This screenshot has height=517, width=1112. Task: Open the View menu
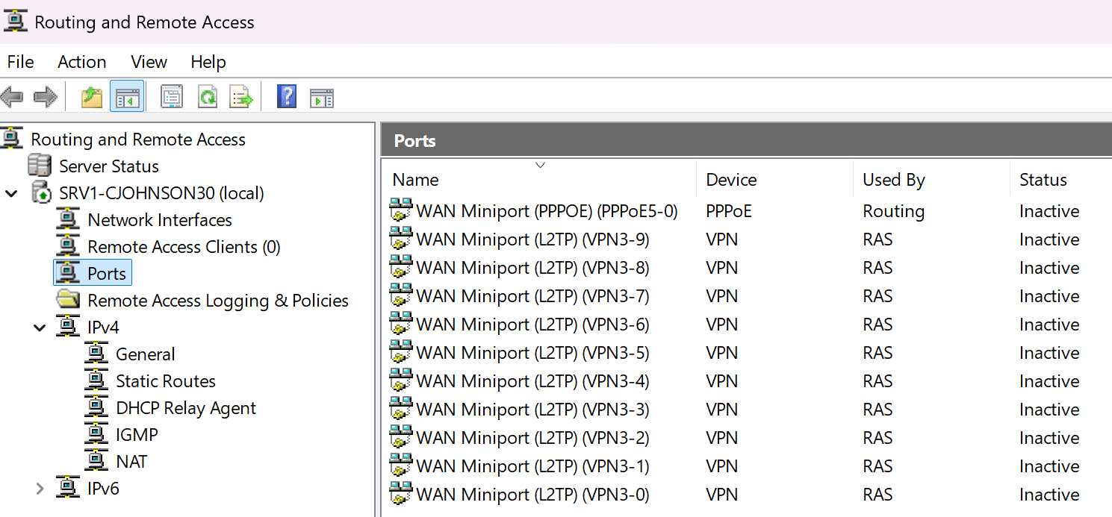[x=148, y=62]
